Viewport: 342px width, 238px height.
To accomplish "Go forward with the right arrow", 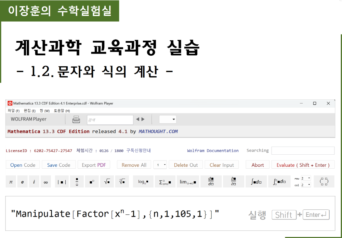I will [x=143, y=119].
